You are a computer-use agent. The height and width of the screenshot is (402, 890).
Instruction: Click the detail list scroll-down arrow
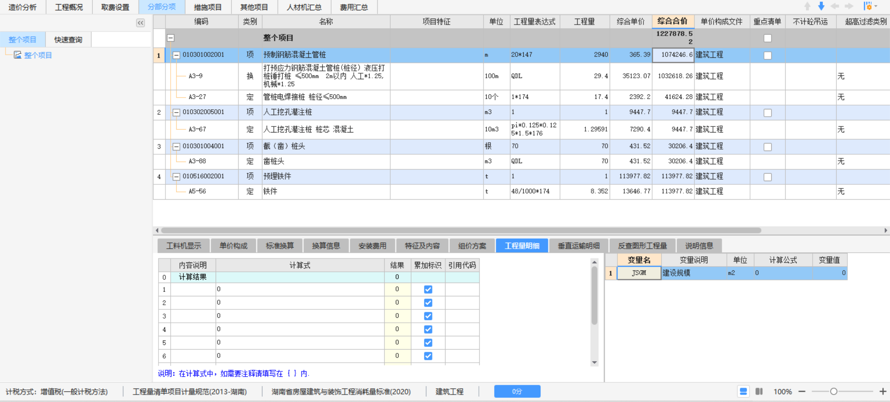(x=594, y=362)
